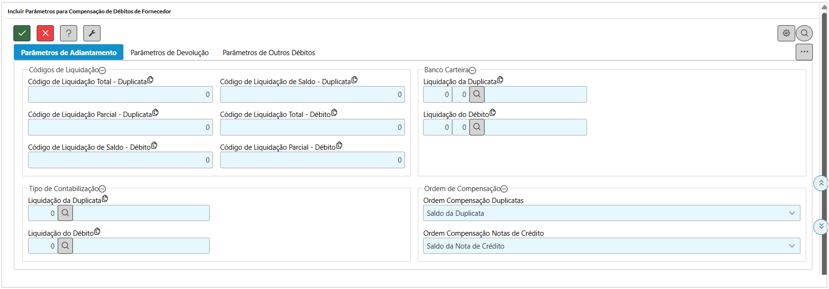Click the wrench tools icon
Viewport: 829px width, 289px height.
92,33
